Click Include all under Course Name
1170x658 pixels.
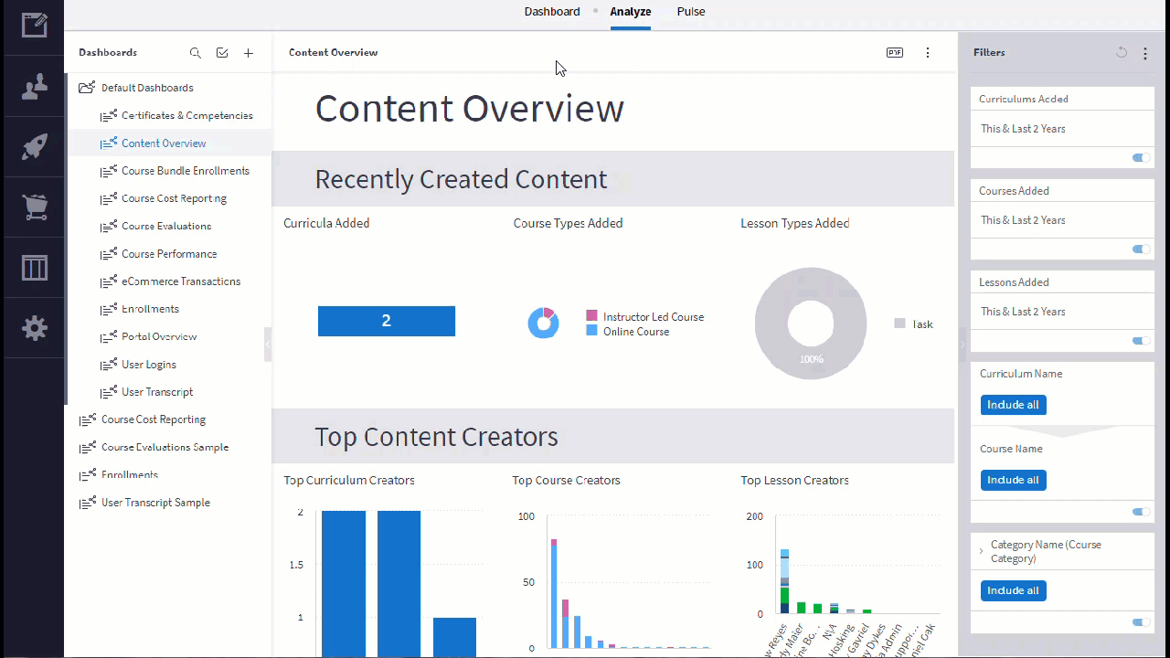[x=1013, y=480]
